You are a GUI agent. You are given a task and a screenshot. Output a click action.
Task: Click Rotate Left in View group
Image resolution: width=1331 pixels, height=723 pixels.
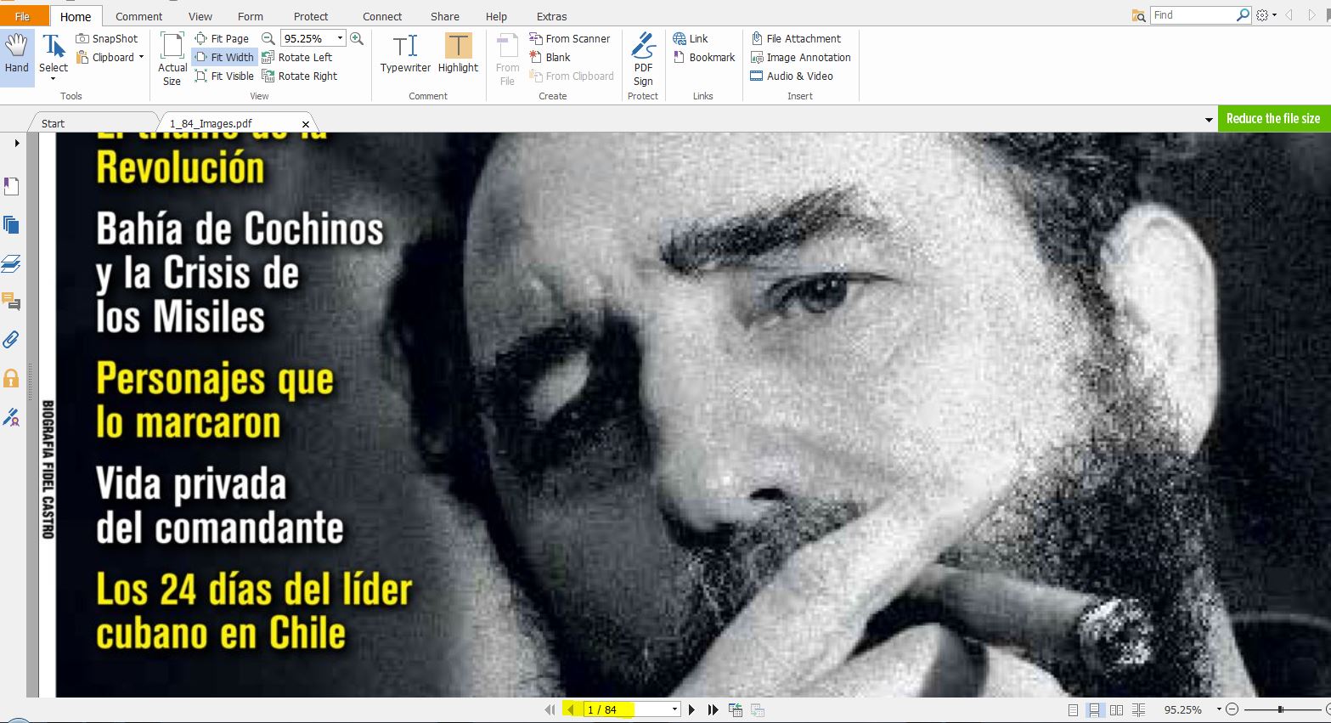coord(297,57)
